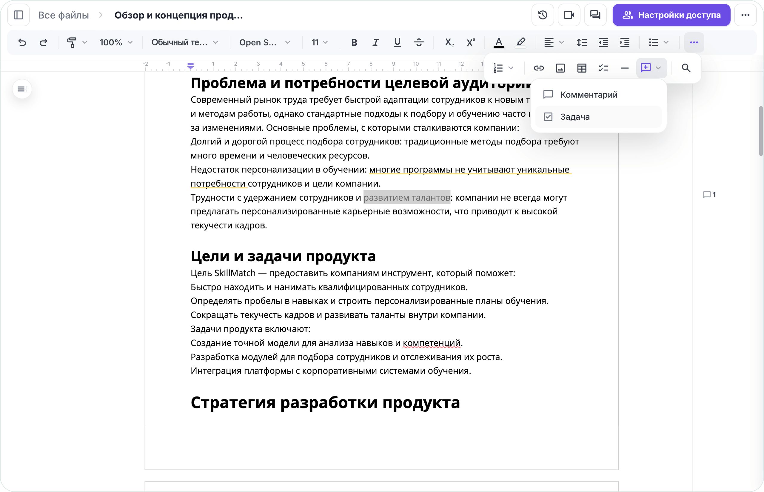Insert a checklist

point(603,68)
